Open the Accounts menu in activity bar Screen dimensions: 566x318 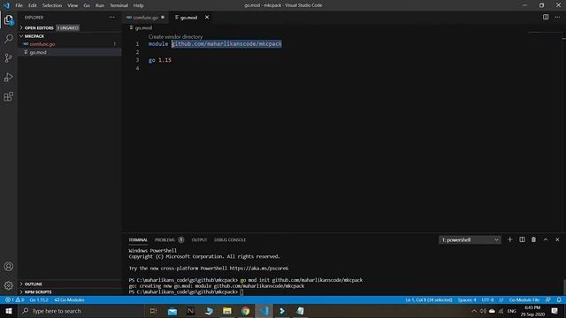[x=9, y=267]
